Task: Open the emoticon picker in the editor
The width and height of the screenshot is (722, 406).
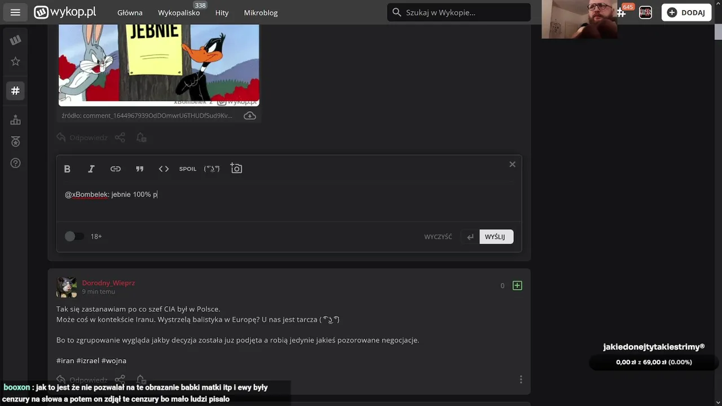Action: pyautogui.click(x=212, y=169)
